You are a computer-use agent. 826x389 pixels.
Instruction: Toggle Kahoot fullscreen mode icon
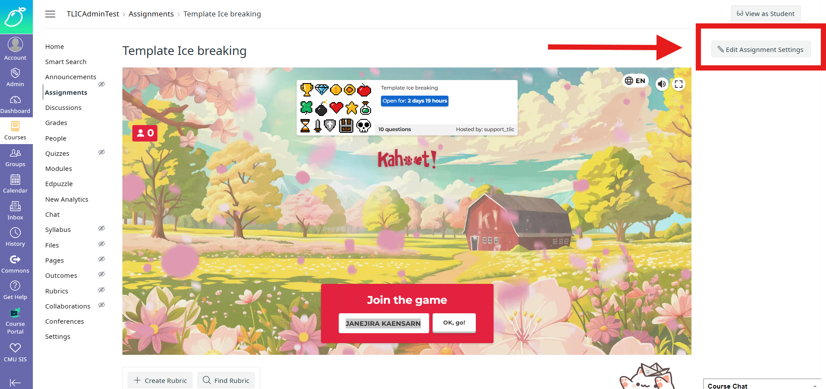[679, 84]
